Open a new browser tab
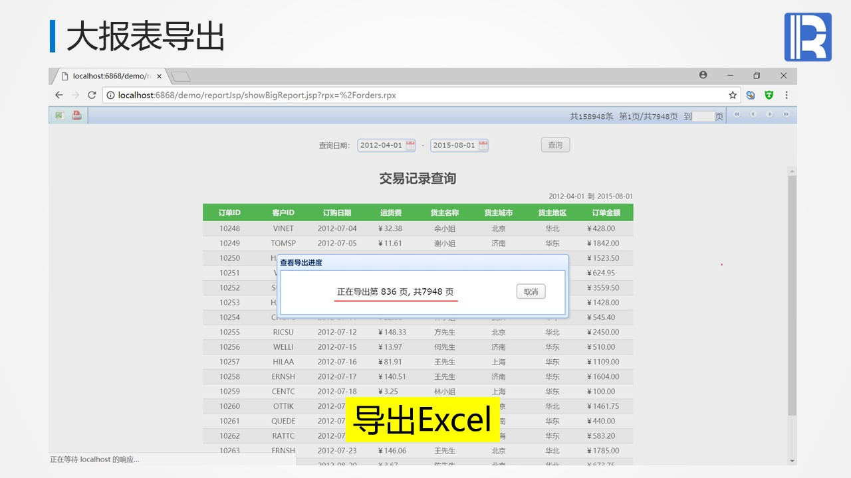Viewport: 851px width, 478px height. pyautogui.click(x=181, y=76)
